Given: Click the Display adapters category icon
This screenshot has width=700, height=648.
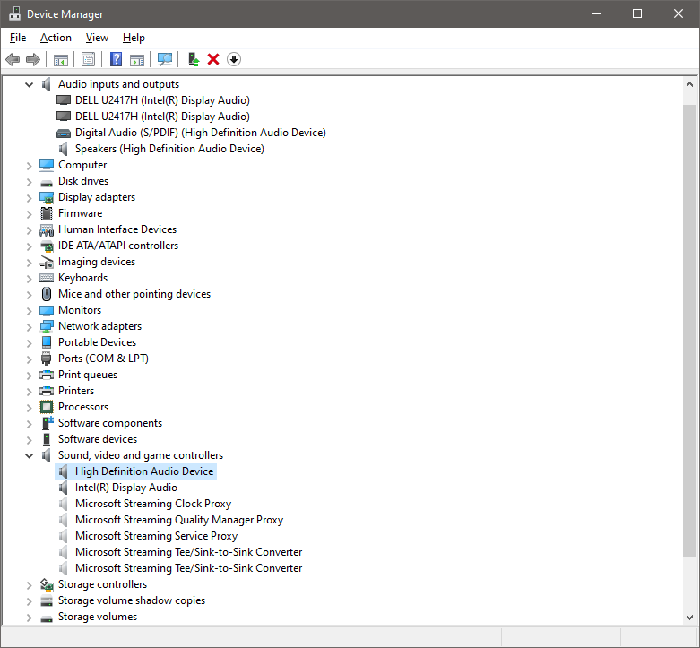Looking at the screenshot, I should click(x=47, y=197).
